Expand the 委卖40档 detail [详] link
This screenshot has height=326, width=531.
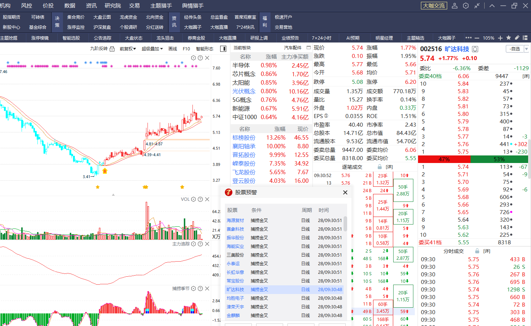526,76
